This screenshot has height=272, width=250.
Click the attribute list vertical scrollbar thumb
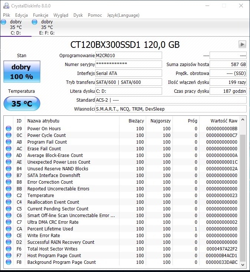pos(243,198)
